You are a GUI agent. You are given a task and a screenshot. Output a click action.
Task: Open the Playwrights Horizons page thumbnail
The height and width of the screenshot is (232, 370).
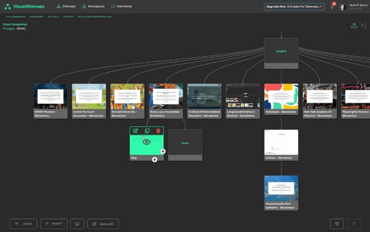click(x=356, y=96)
